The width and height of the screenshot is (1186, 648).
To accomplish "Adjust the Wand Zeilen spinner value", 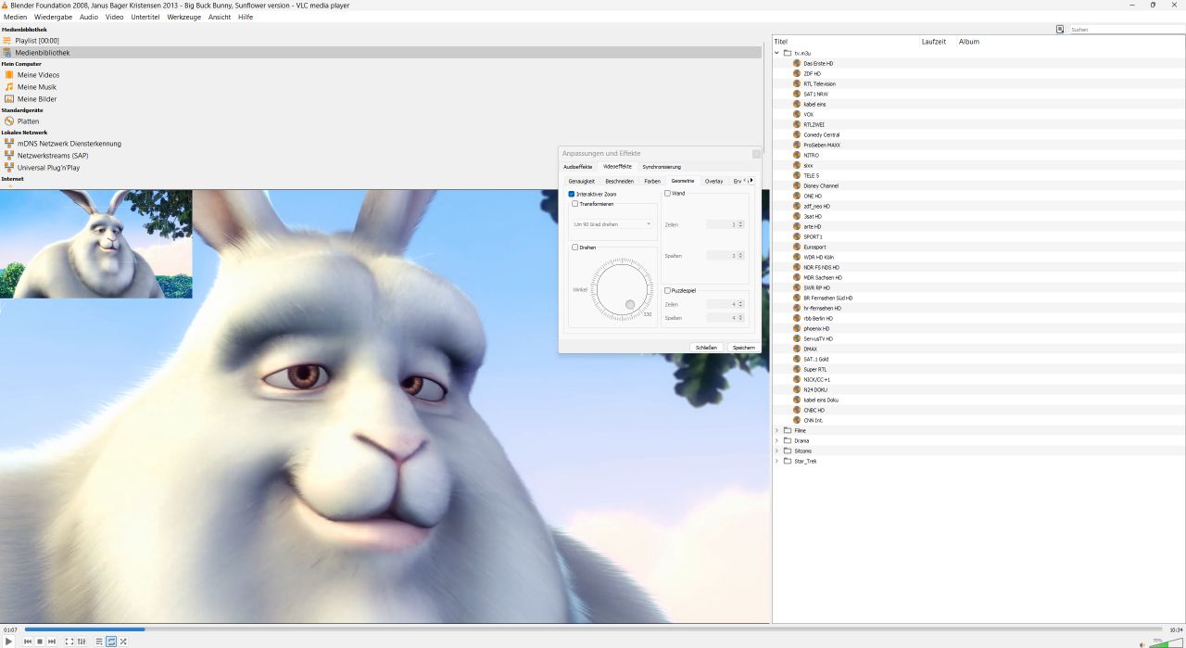I will [725, 224].
